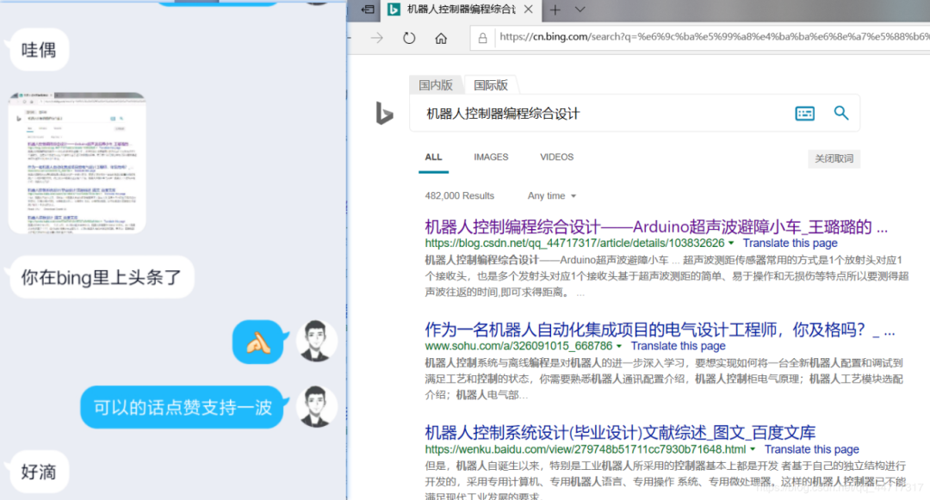Click the padlock site security icon
This screenshot has width=930, height=500.
pyautogui.click(x=482, y=39)
